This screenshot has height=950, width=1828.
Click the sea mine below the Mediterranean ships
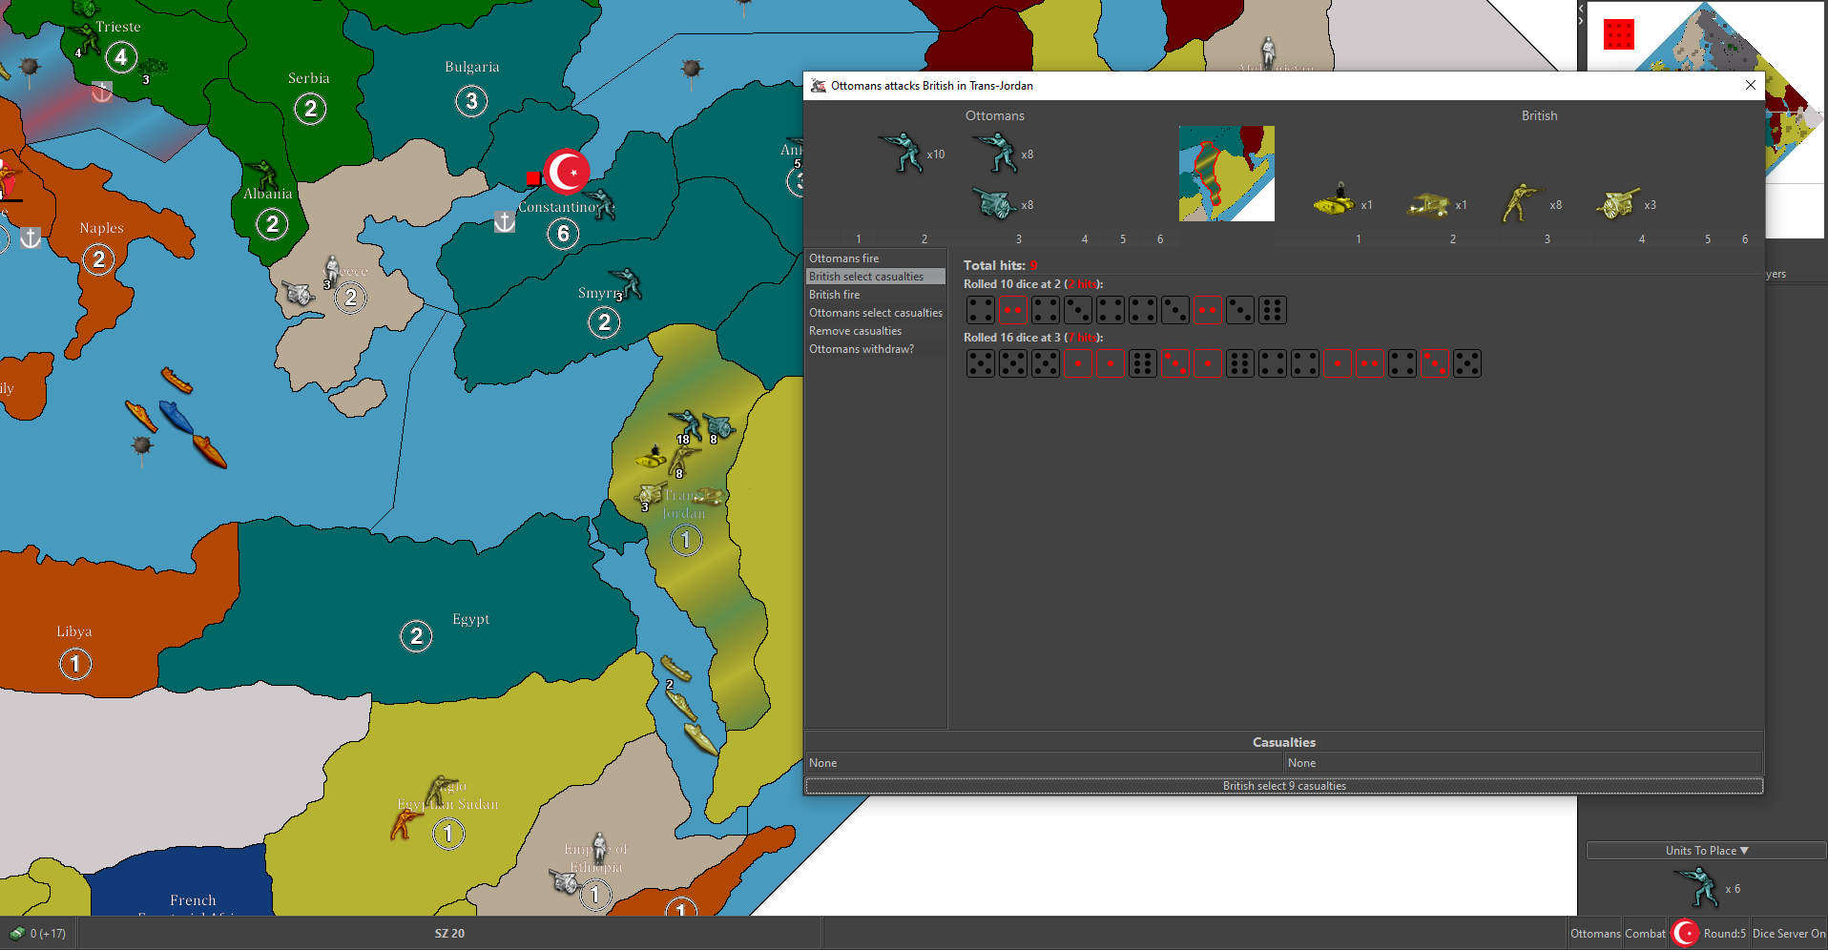(142, 447)
